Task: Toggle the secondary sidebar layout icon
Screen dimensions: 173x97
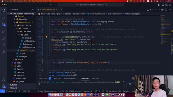Action: pos(167,5)
